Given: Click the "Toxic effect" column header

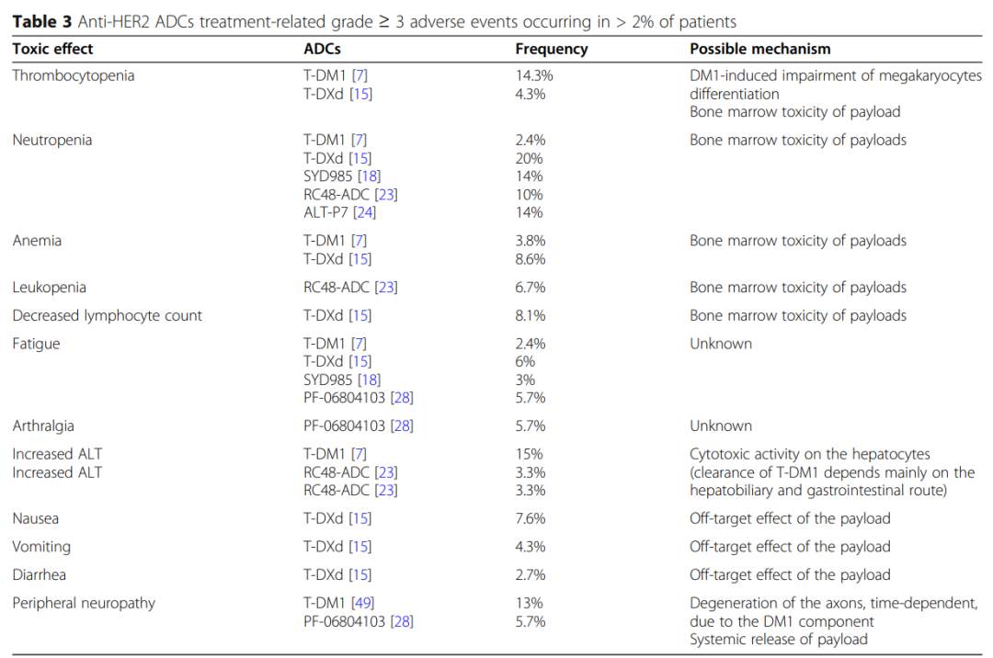Looking at the screenshot, I should (52, 49).
